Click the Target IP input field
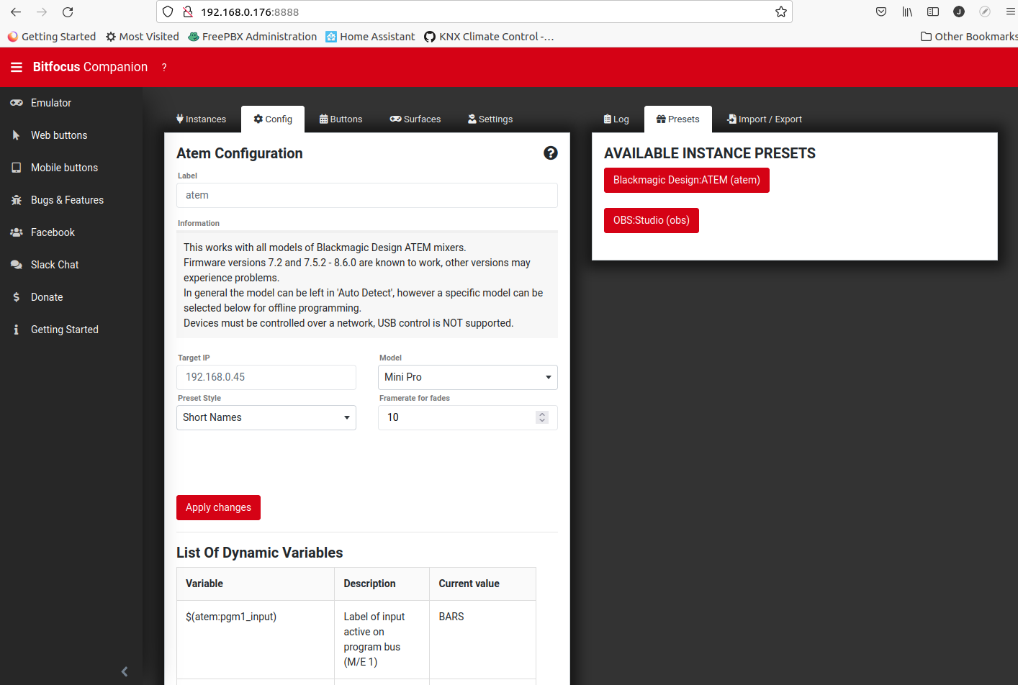The height and width of the screenshot is (685, 1018). click(x=266, y=377)
